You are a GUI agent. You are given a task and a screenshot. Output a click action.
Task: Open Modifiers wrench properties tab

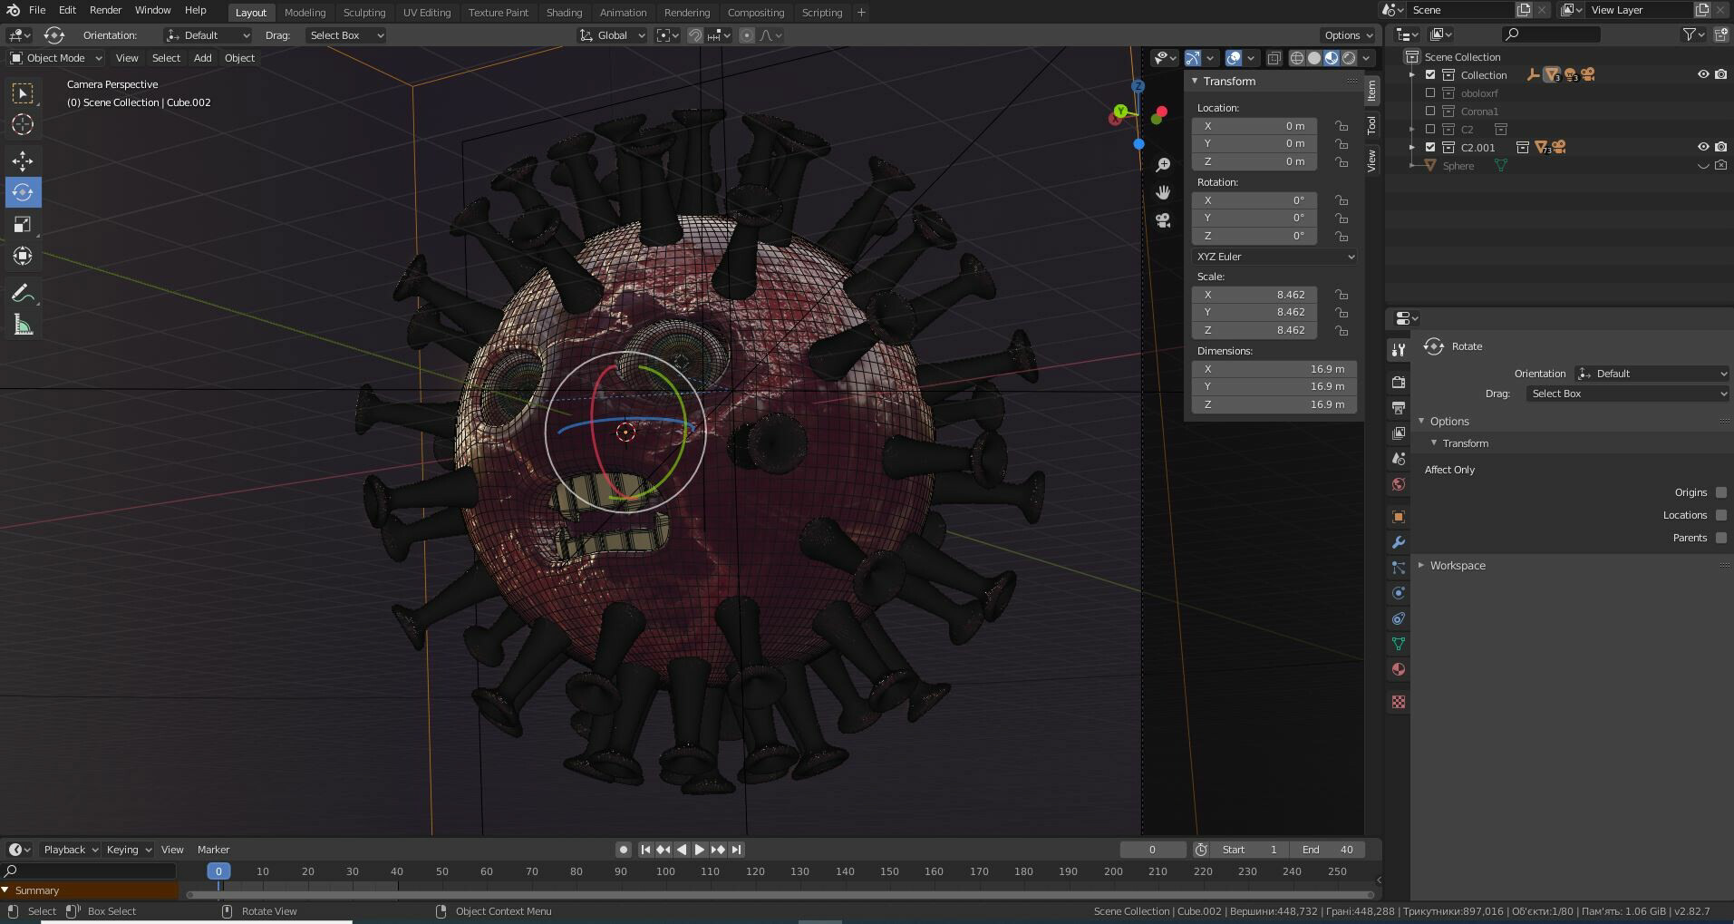point(1399,542)
